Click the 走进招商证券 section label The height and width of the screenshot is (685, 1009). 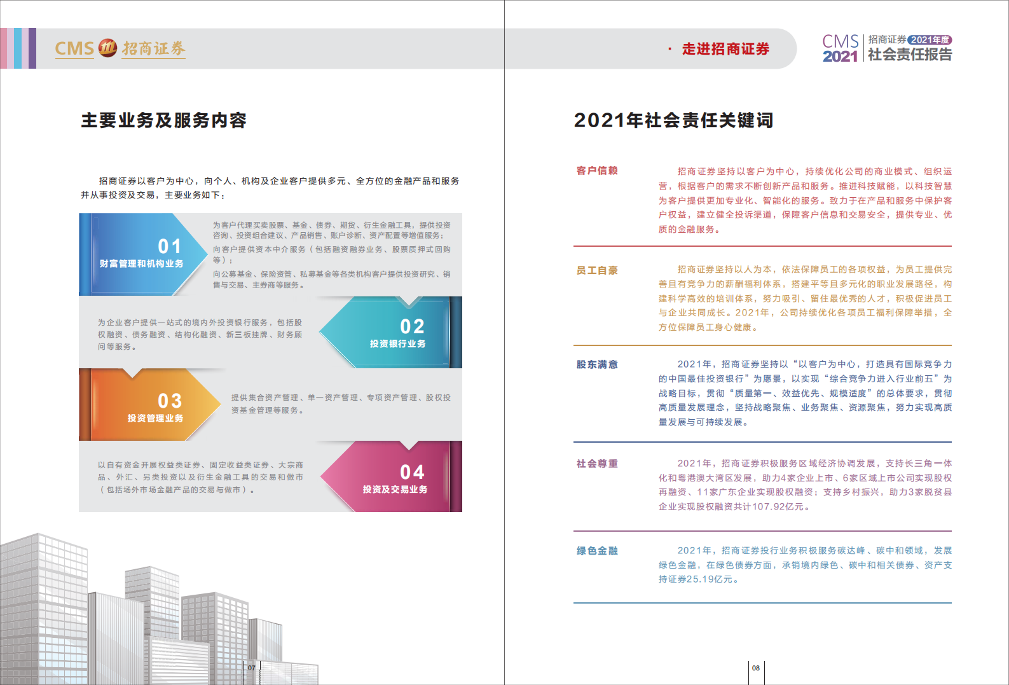pos(725,49)
